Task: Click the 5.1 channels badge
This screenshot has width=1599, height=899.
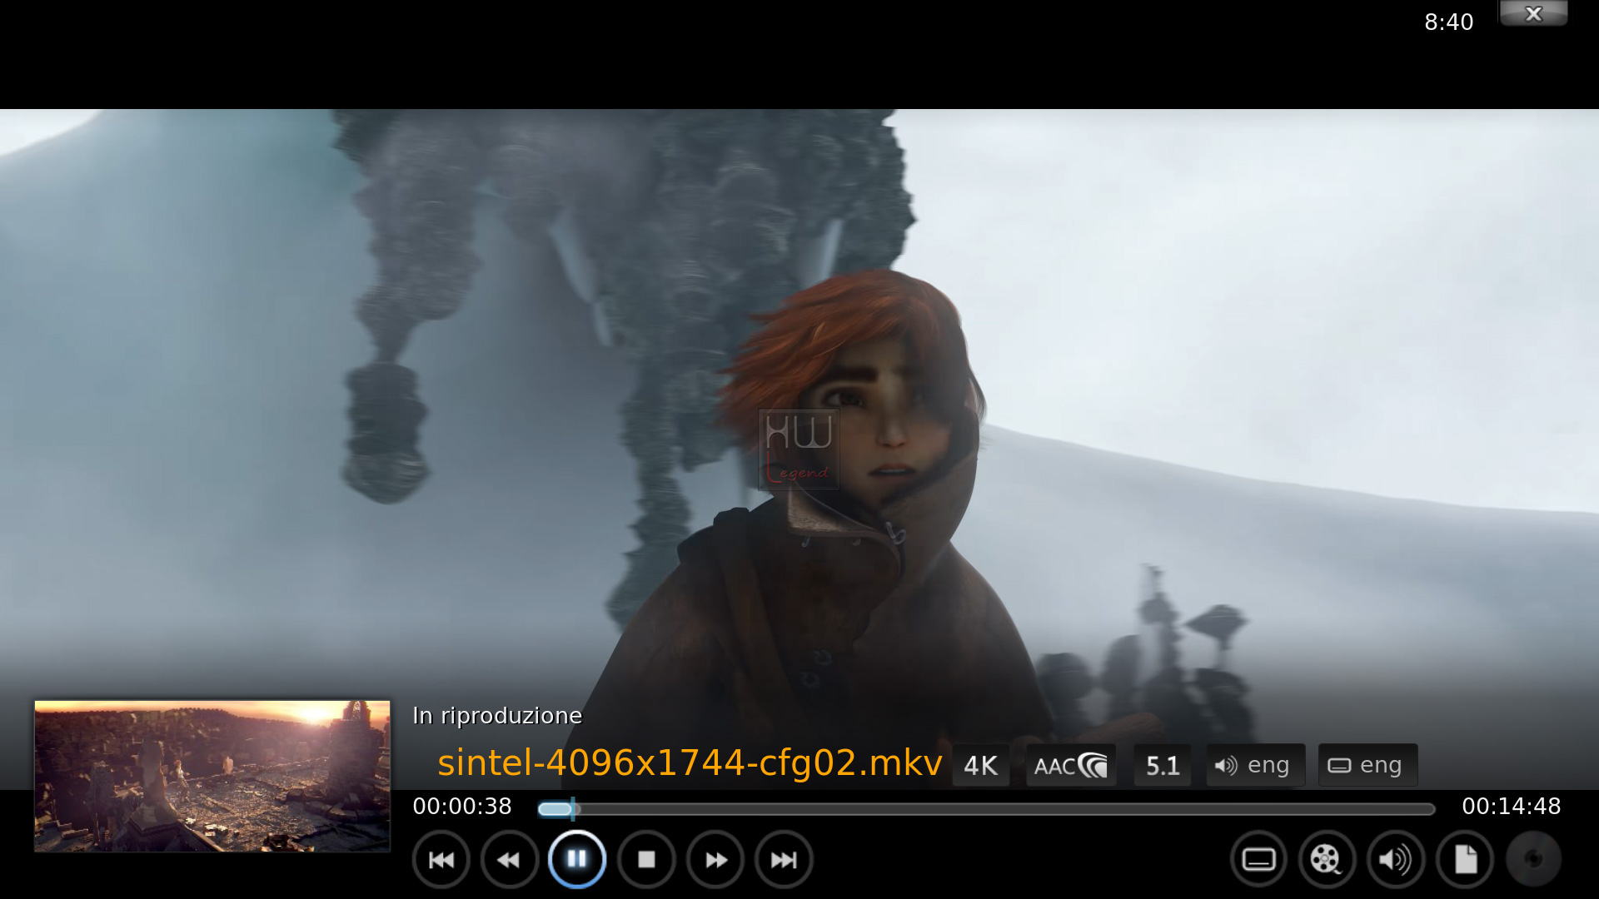Action: [1163, 765]
